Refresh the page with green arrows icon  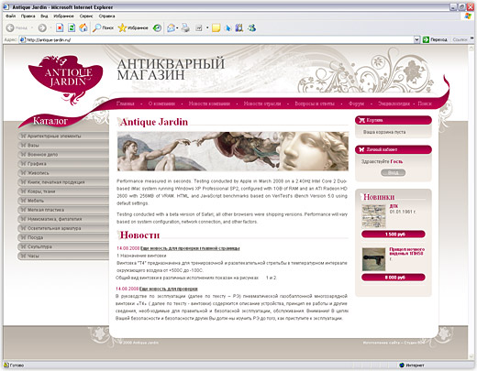click(72, 27)
